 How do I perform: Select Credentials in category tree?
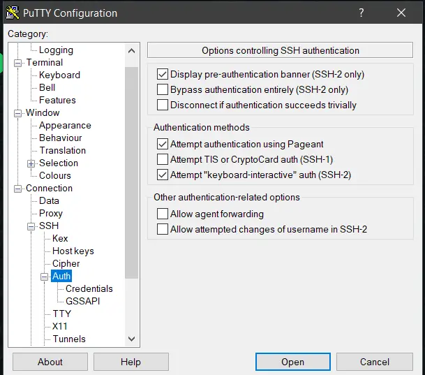coord(89,288)
